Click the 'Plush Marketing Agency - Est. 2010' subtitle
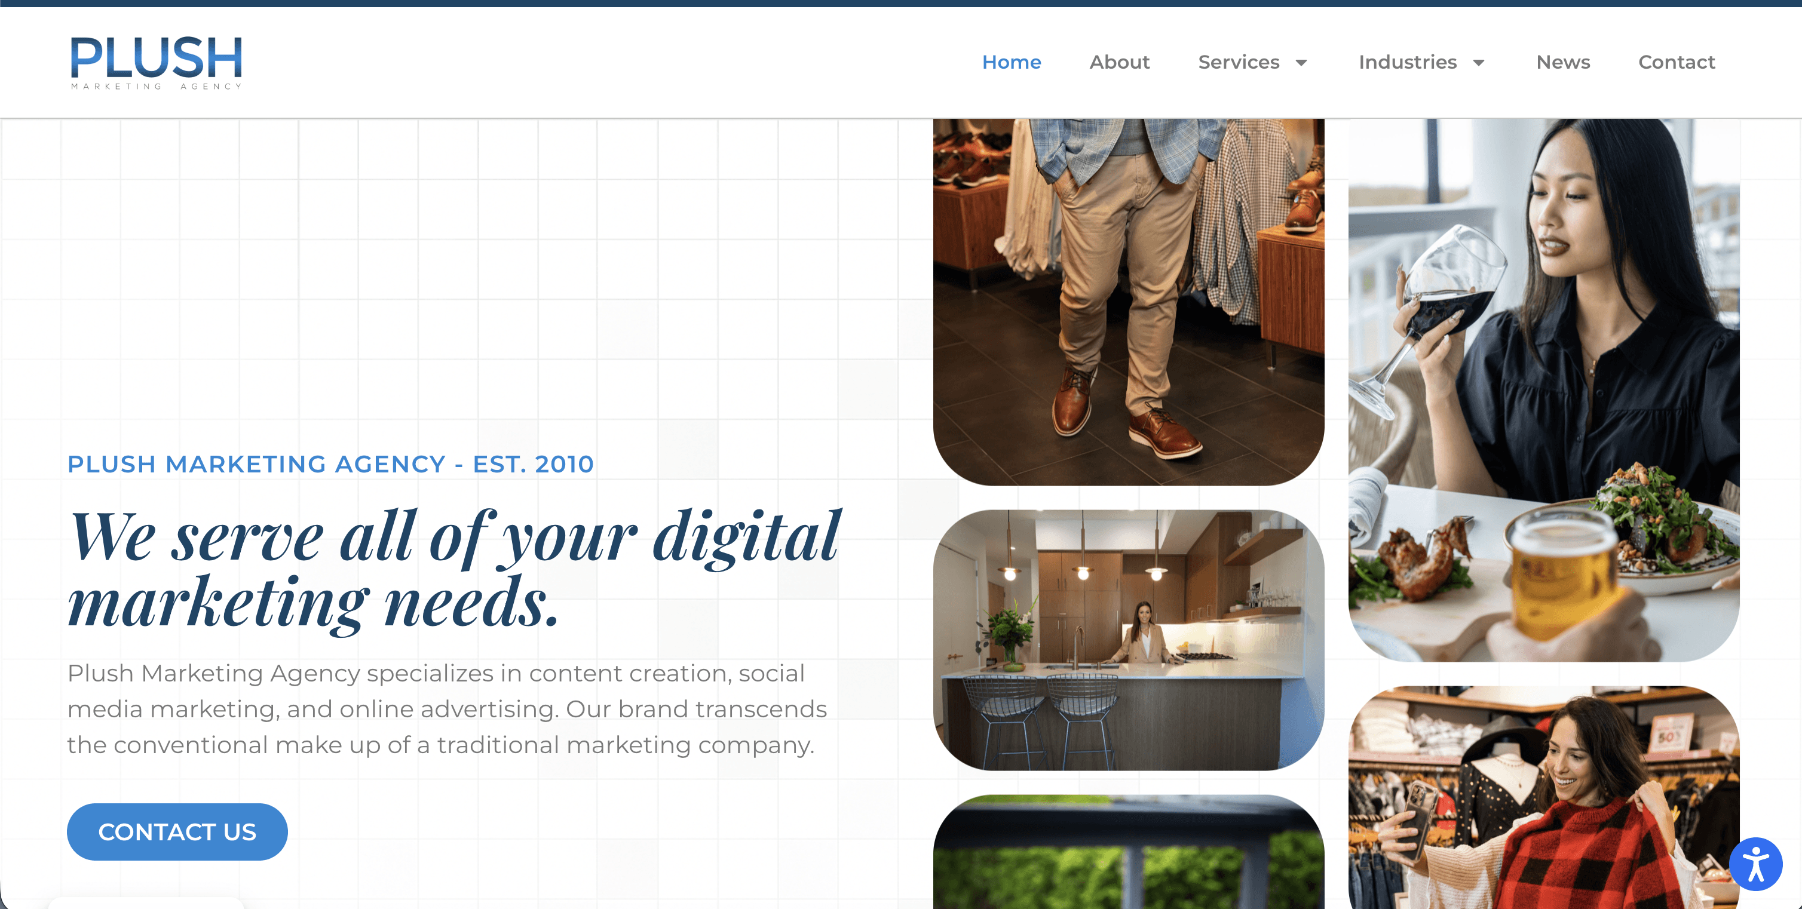This screenshot has height=909, width=1802. (x=330, y=464)
